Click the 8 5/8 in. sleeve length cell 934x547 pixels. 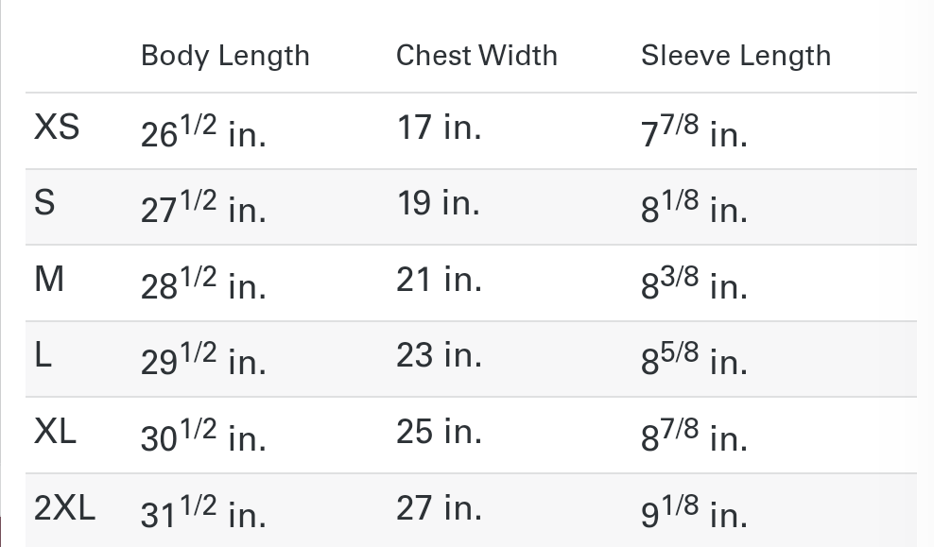pos(694,361)
